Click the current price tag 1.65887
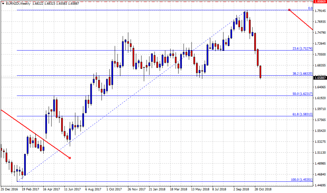This screenshot has width=327, height=193. 320,78
